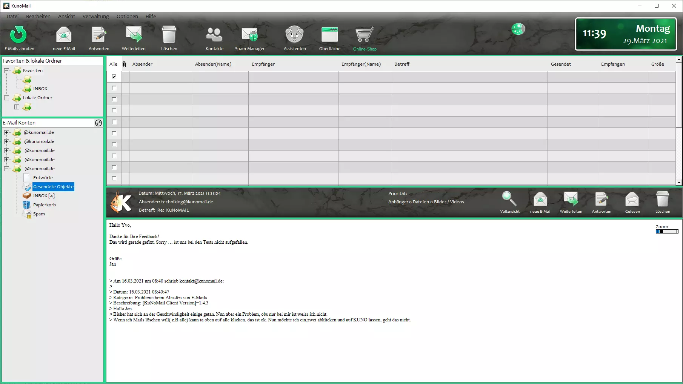Viewport: 683px width, 384px height.
Task: Click the top toolbar Löschen trash icon
Action: point(169,35)
